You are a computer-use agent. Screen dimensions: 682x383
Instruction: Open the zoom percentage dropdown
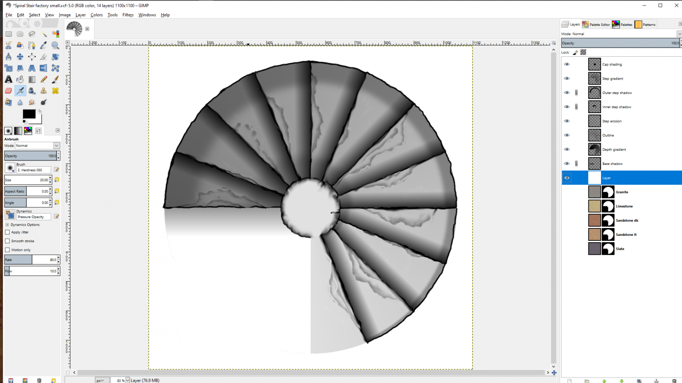[127, 380]
